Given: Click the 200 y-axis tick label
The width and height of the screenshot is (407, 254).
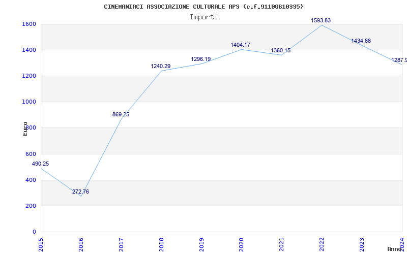Looking at the screenshot, I should (x=31, y=206).
